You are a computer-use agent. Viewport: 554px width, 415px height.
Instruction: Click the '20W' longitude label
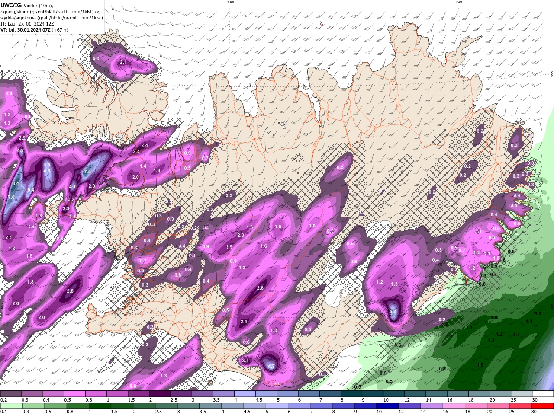tap(230, 2)
